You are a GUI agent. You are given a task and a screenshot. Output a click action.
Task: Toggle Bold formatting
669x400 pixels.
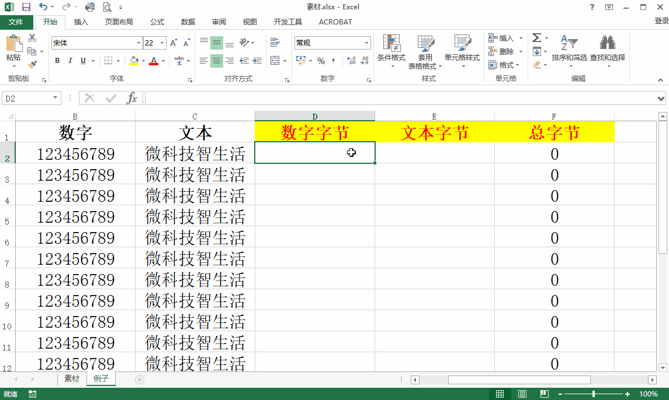pos(57,61)
